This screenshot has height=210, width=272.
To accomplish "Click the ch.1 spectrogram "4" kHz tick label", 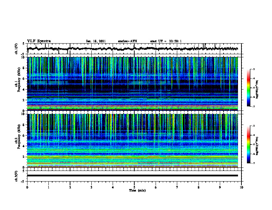I will tap(24, 90).
